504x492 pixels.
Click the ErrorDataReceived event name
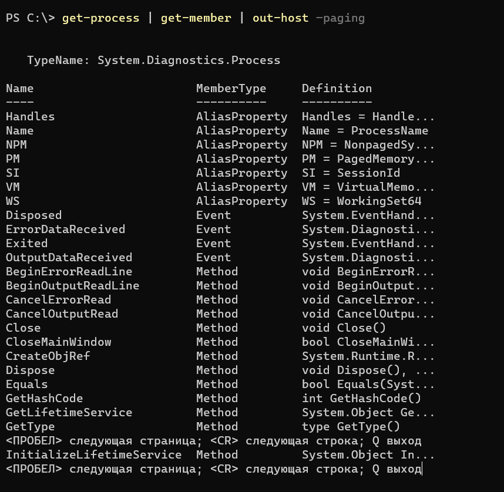click(x=65, y=229)
